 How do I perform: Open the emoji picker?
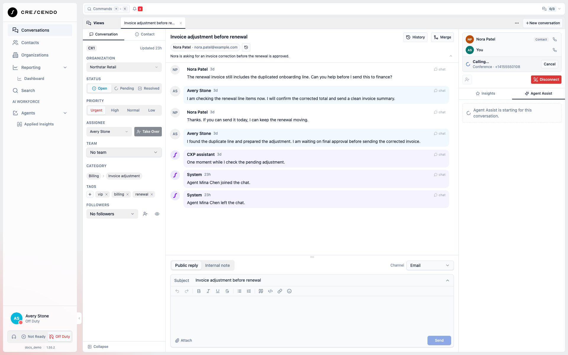[289, 291]
